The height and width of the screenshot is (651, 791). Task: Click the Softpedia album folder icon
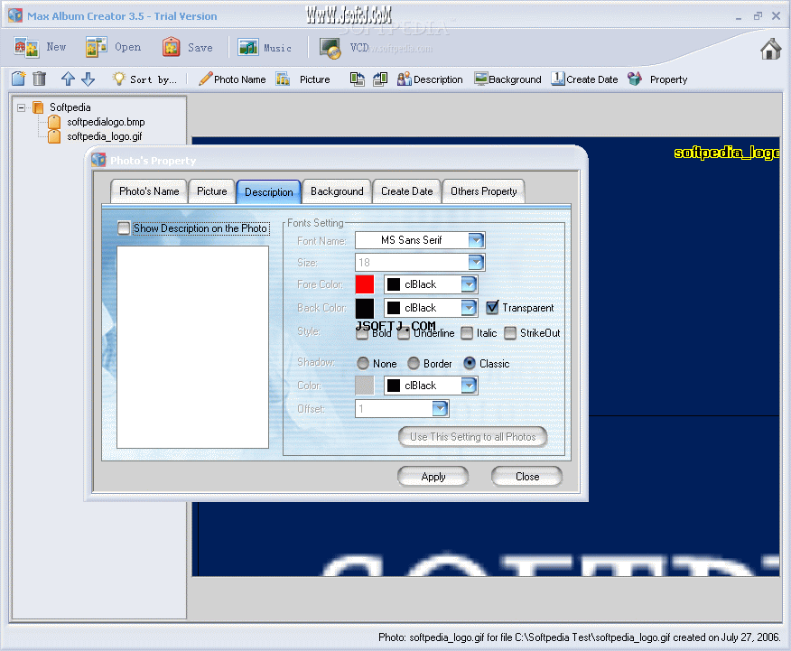38,107
